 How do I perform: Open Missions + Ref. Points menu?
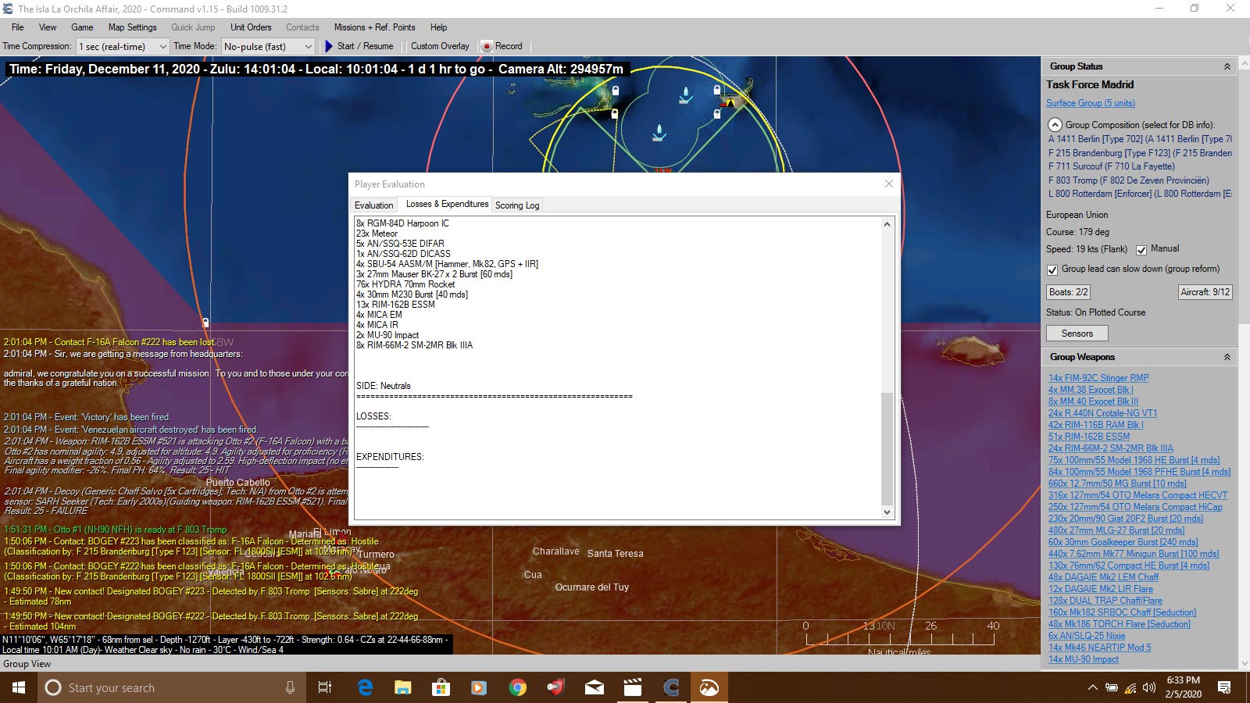coord(374,27)
